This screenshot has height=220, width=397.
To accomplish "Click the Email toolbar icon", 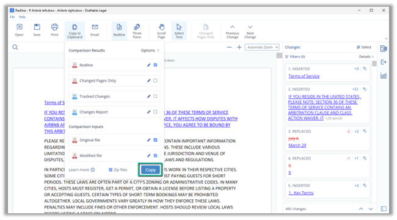I will (x=95, y=30).
